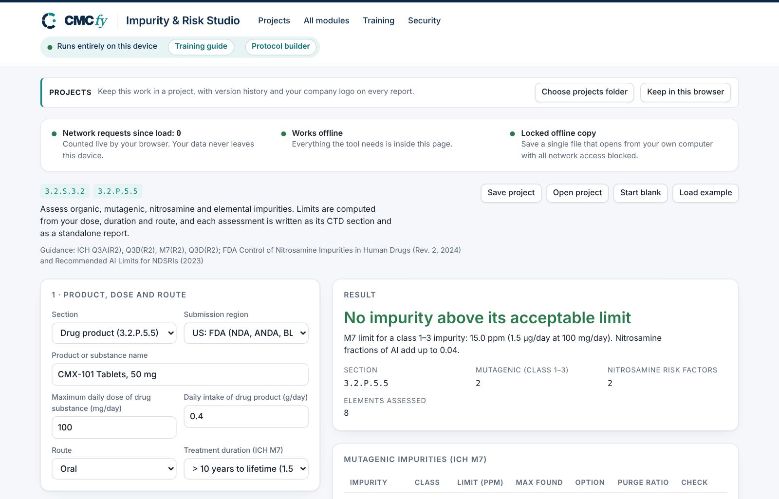779x499 pixels.
Task: Go to the Training page
Action: pyautogui.click(x=378, y=20)
